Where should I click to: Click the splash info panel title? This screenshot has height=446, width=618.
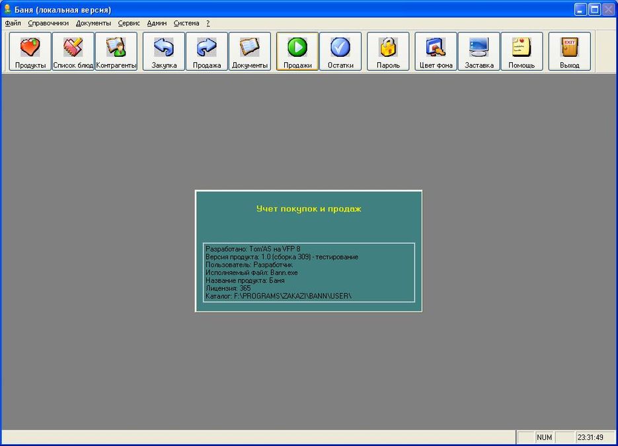click(x=309, y=209)
